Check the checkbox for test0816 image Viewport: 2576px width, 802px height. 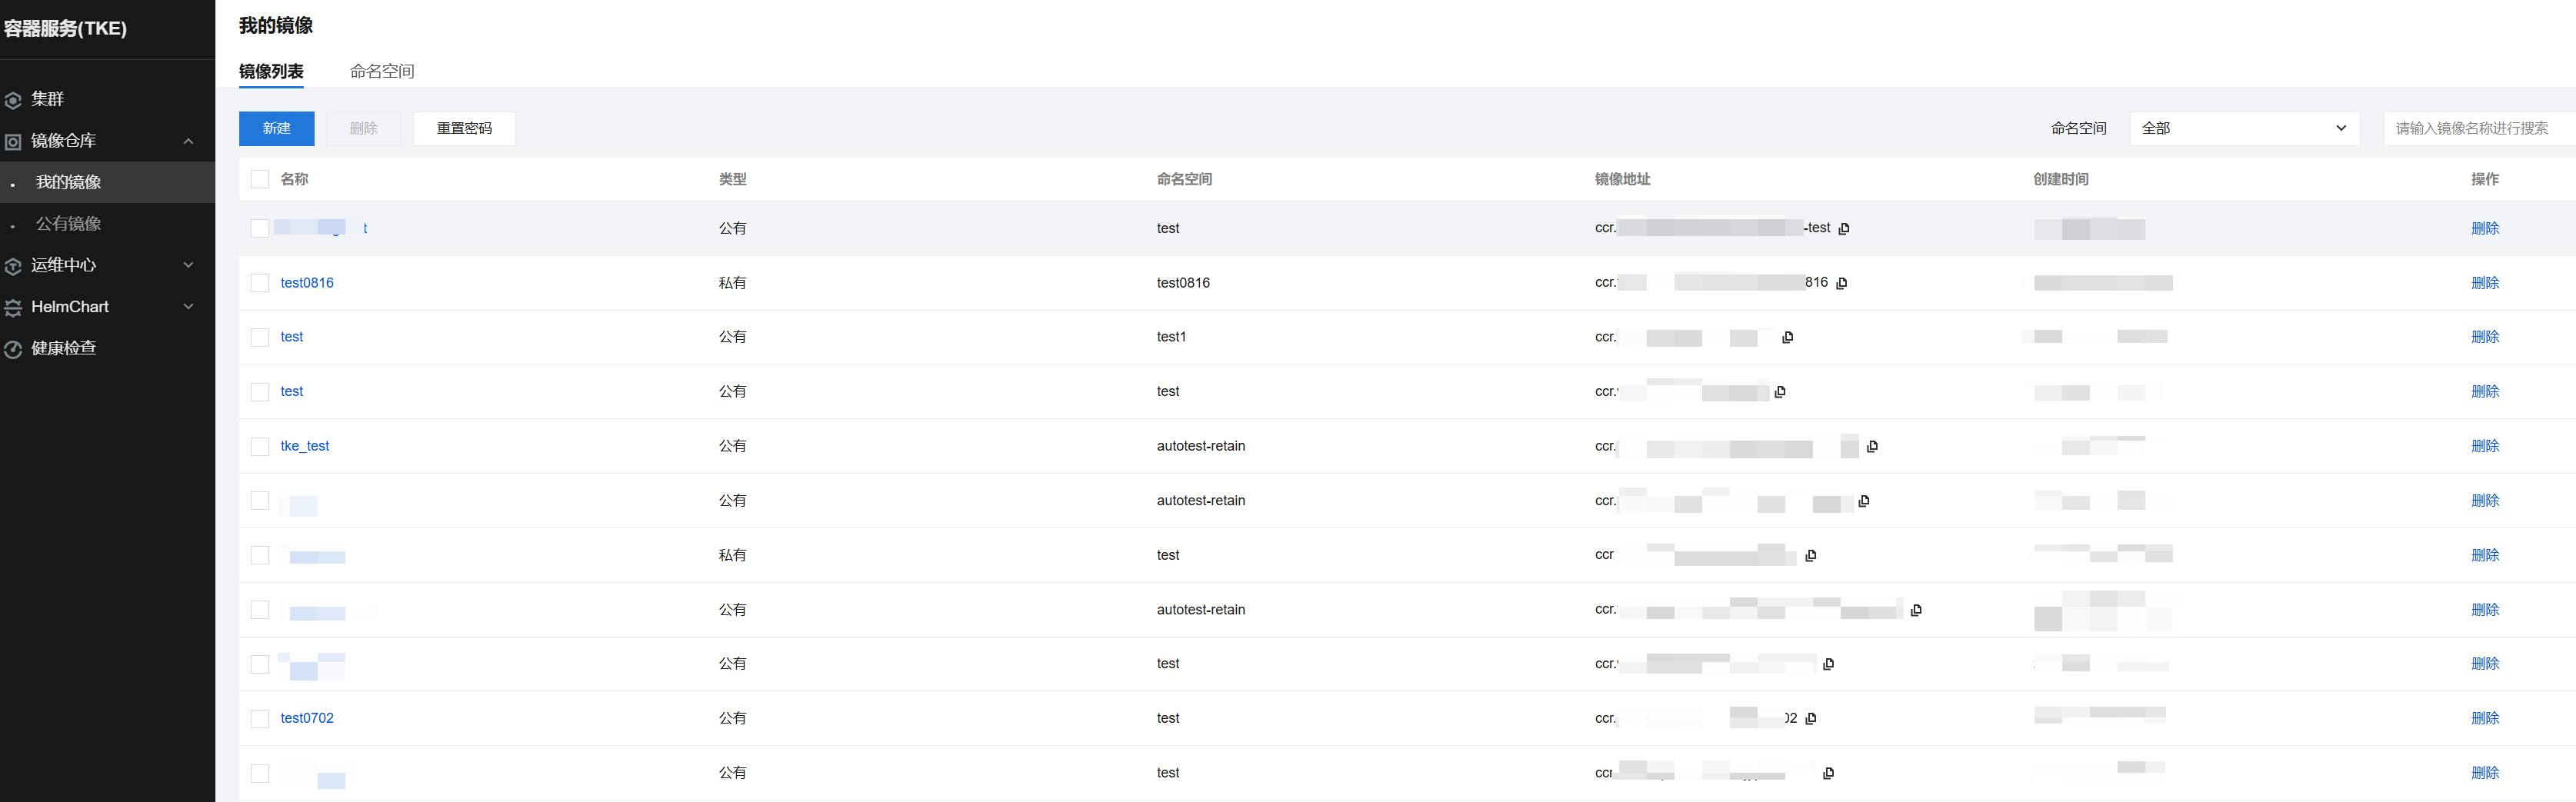[x=260, y=283]
